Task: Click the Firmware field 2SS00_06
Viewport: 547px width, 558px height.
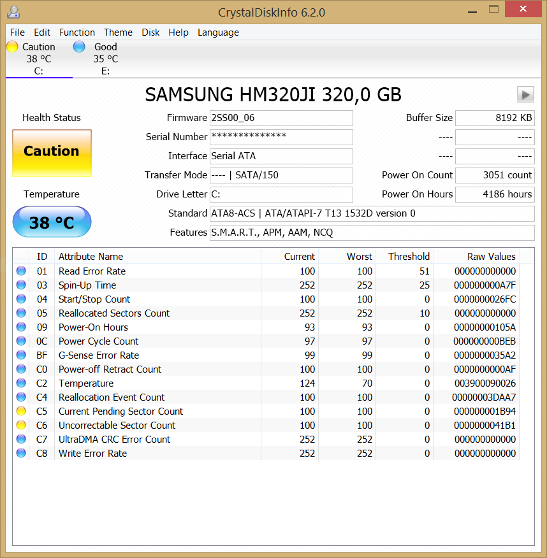Action: coord(281,118)
